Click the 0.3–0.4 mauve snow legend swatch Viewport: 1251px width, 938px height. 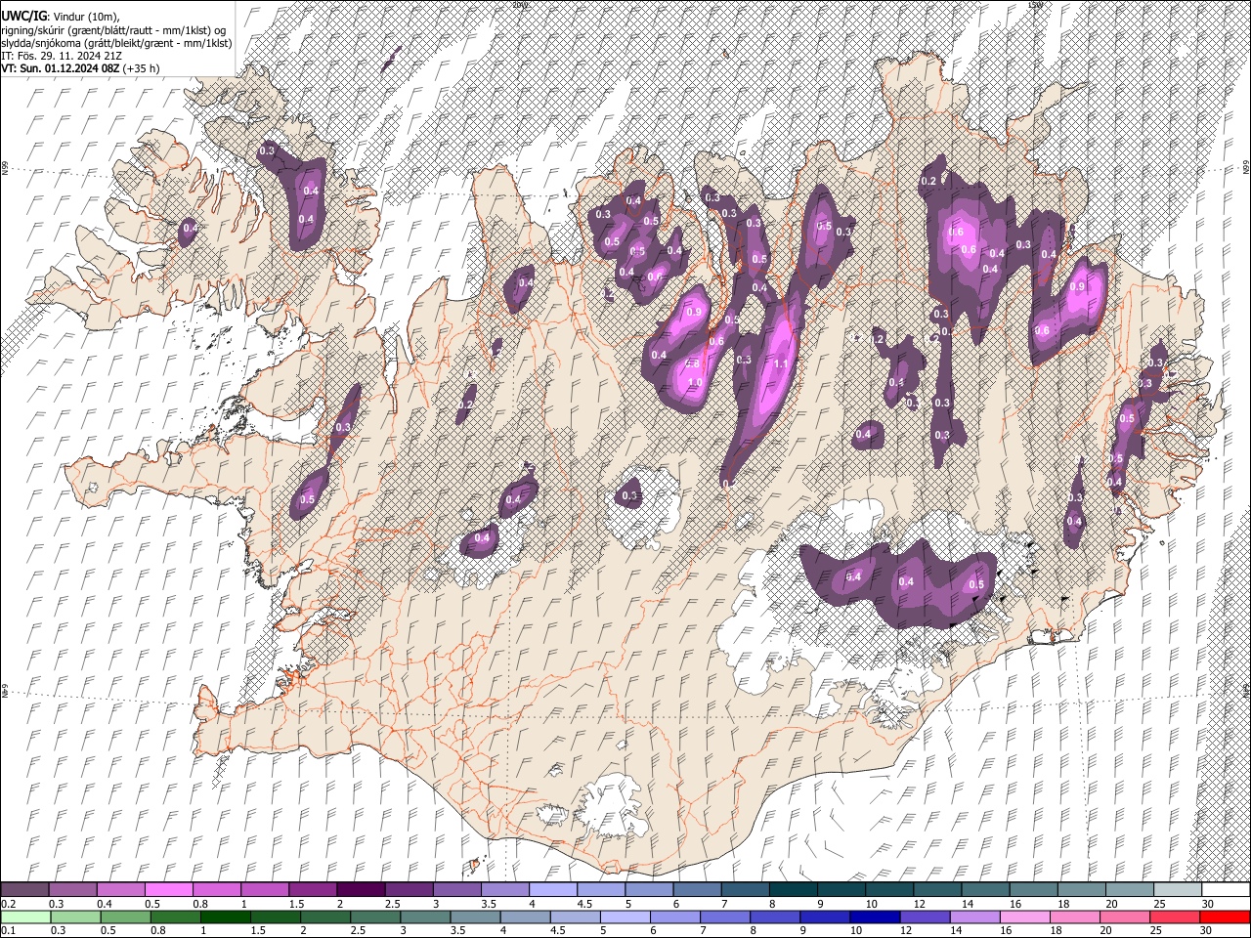[73, 889]
